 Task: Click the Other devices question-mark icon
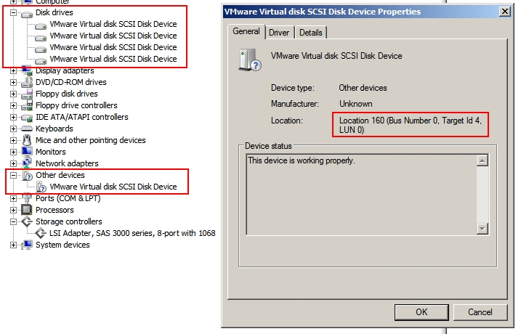[27, 175]
